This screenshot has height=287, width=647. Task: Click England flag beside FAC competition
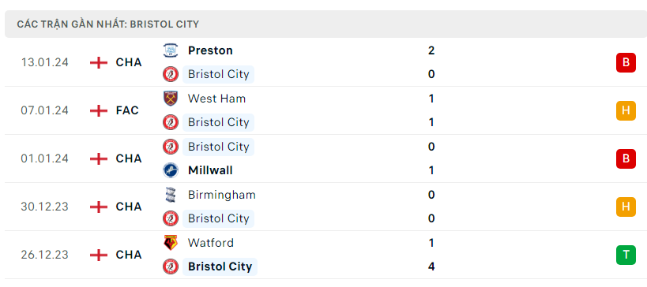[x=98, y=110]
